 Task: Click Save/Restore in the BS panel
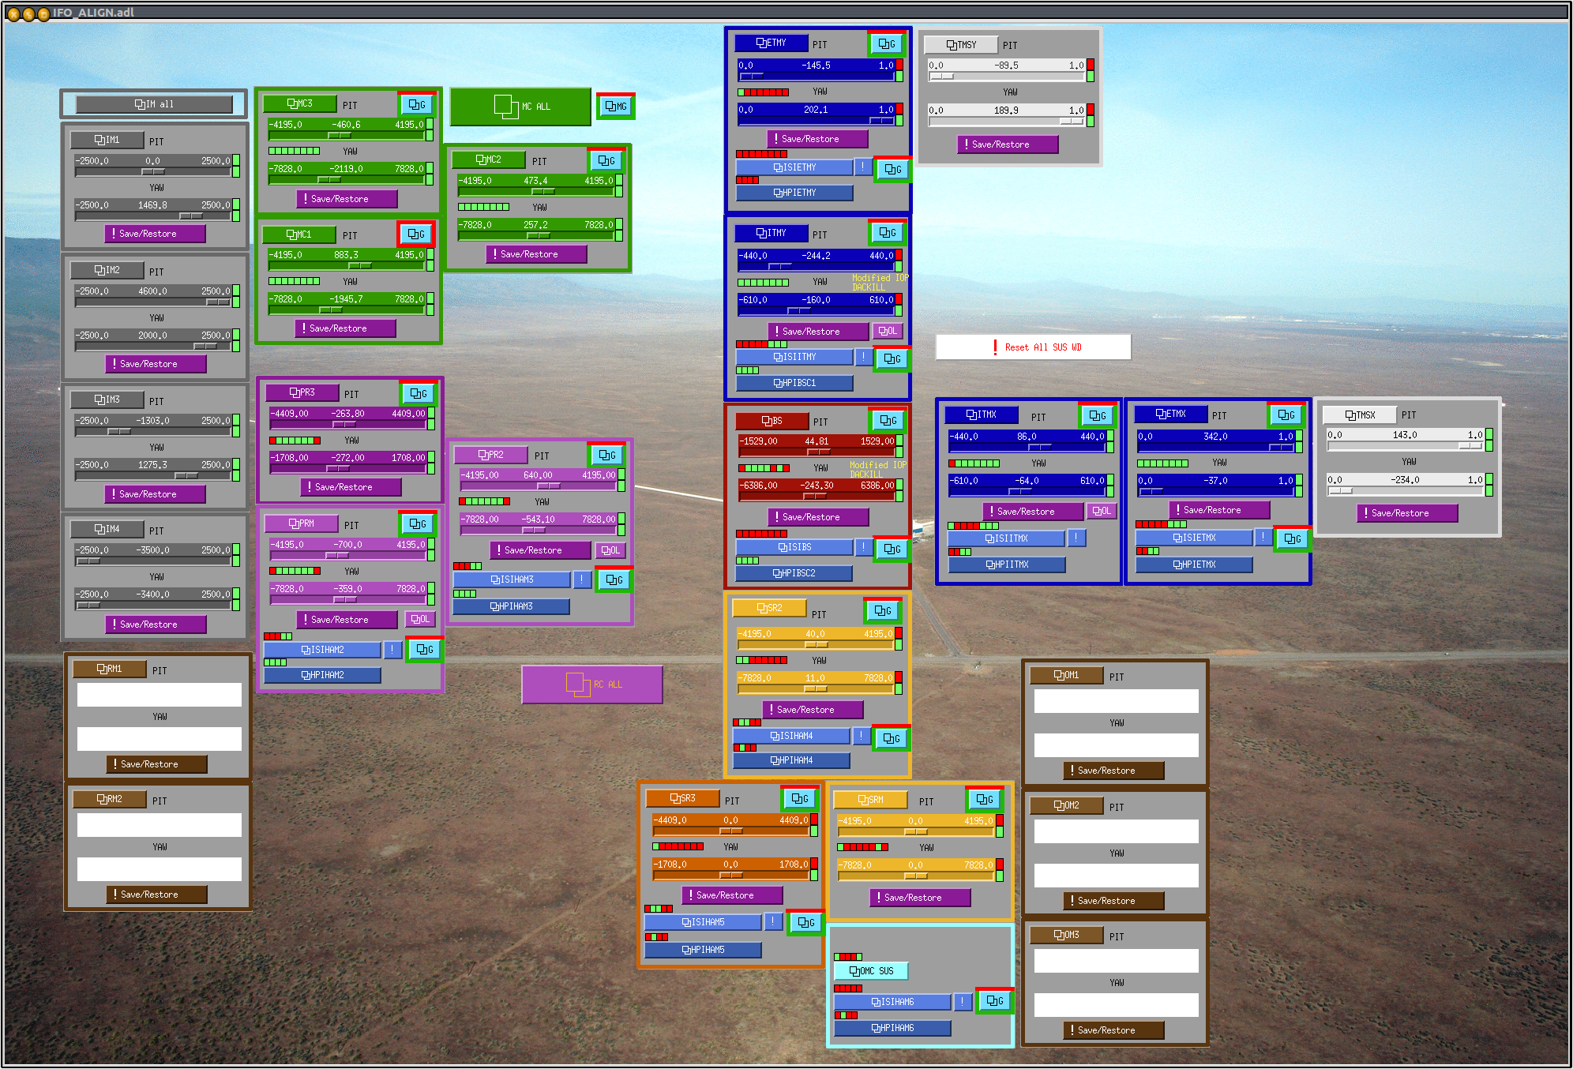(x=818, y=517)
